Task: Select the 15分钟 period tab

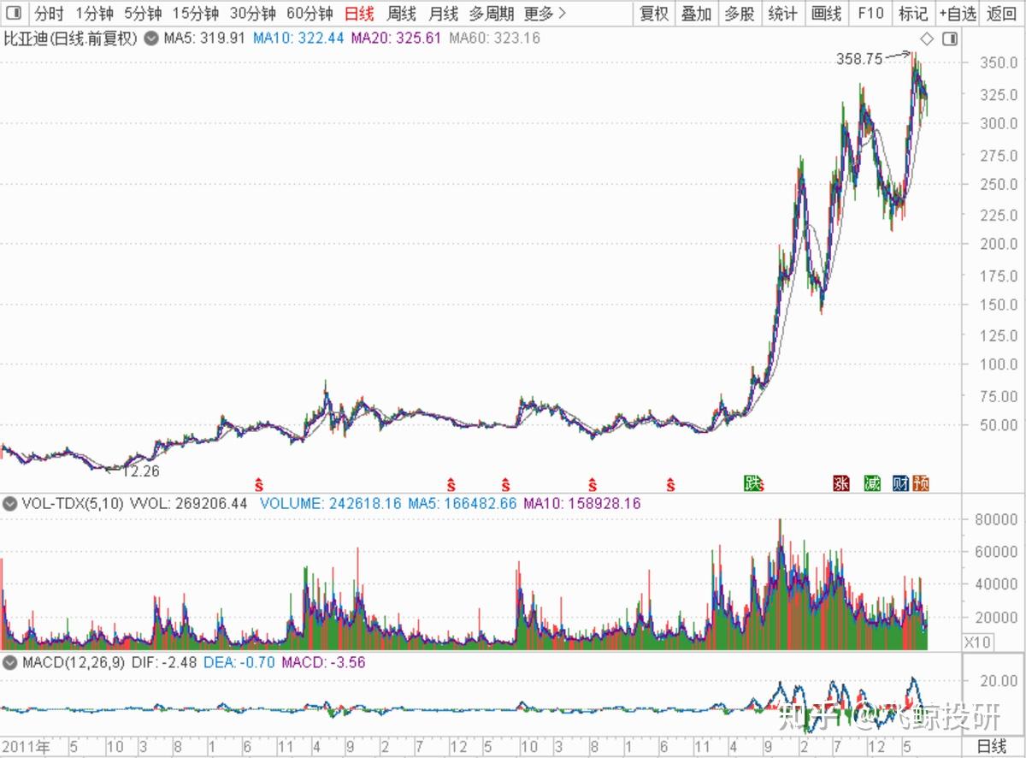Action: click(x=195, y=14)
